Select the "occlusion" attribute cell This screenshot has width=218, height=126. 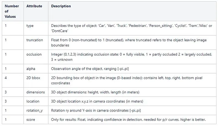[34, 54]
